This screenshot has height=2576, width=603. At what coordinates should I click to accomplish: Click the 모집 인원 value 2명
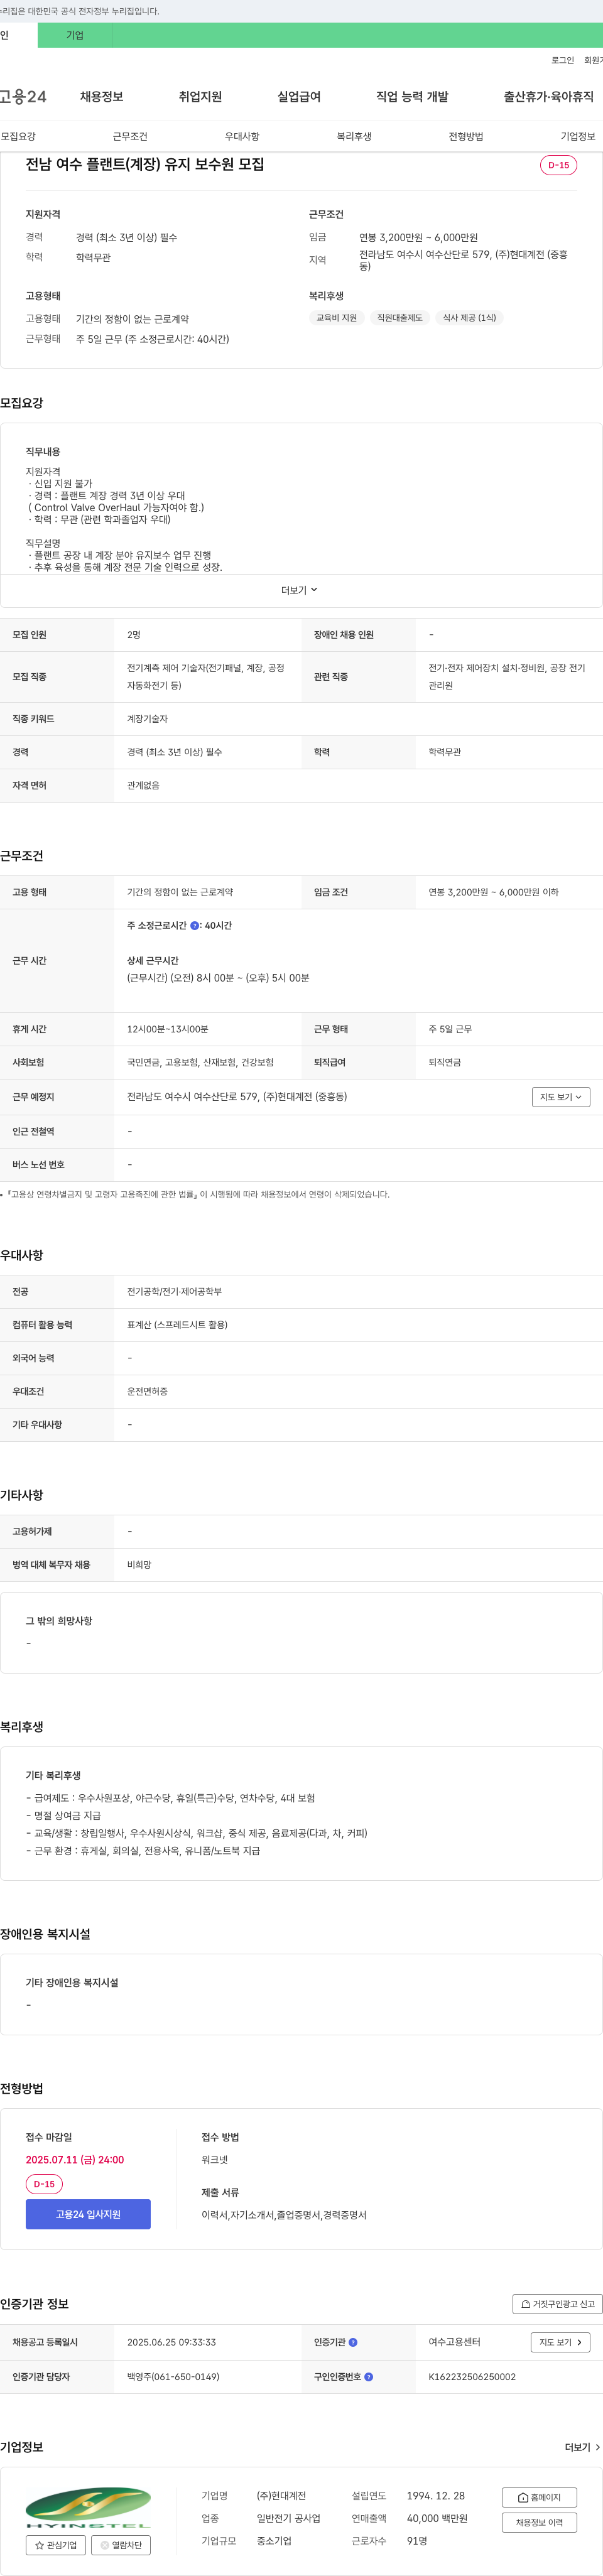tap(134, 635)
